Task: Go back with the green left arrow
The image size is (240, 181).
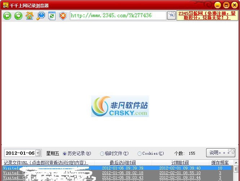Action: point(7,16)
